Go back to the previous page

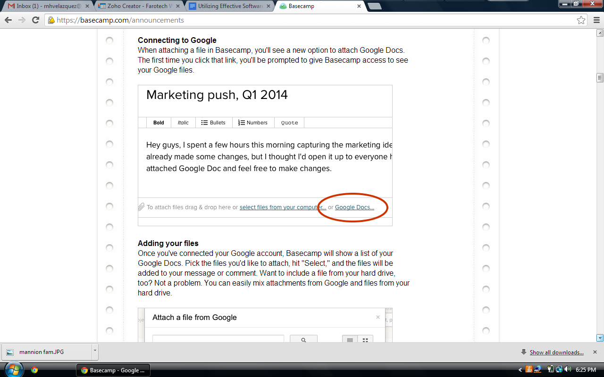tap(8, 20)
